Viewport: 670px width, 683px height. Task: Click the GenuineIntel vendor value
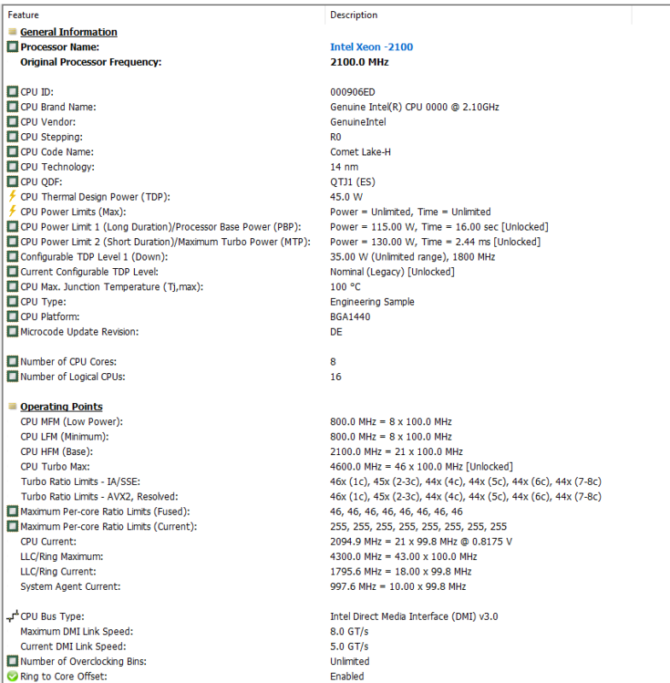pos(358,122)
